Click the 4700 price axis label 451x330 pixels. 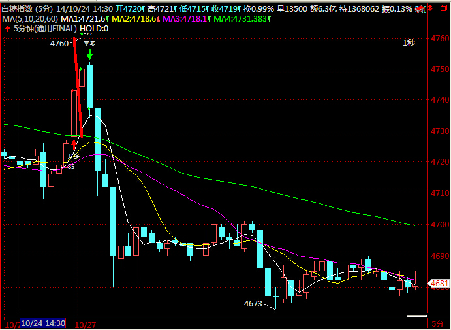[x=440, y=224]
